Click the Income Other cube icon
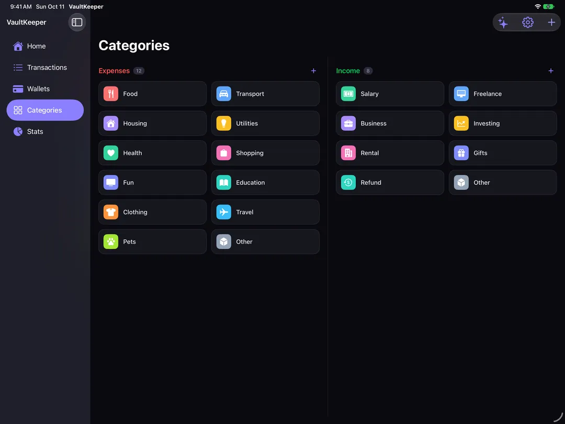 pos(461,183)
